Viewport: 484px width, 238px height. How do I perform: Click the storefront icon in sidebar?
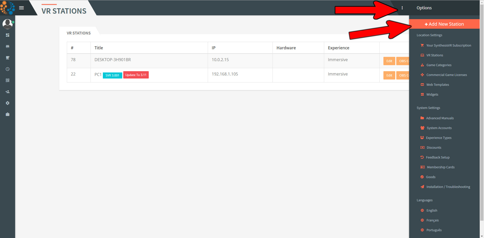tap(8, 47)
